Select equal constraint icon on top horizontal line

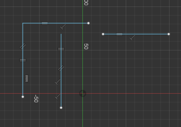pos(45,23)
